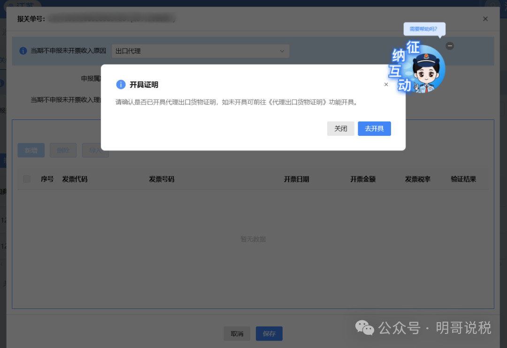Screen dimensions: 507x348
Task: Click 关闭 in the 开具证明 dialog
Action: pyautogui.click(x=340, y=128)
